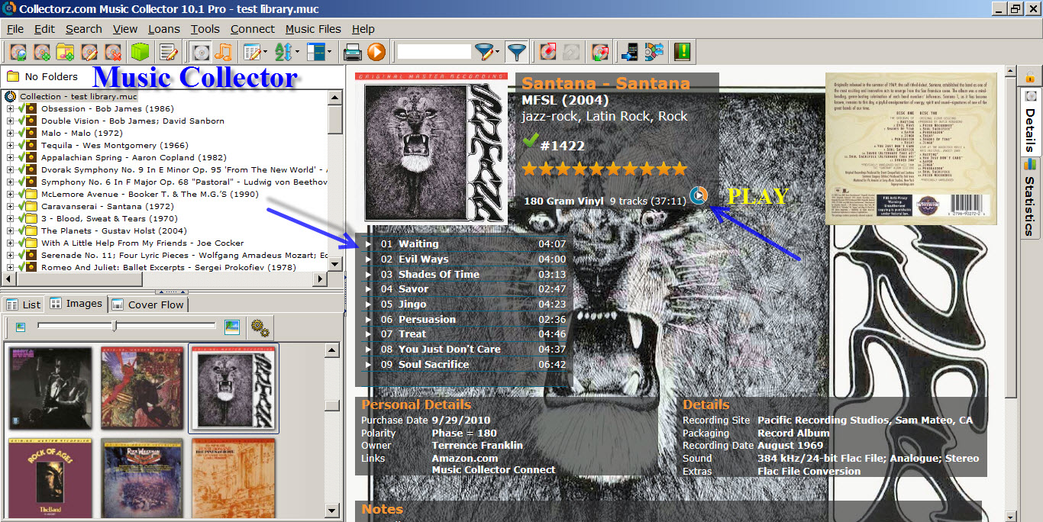
Task: Expand the Obsession - Bob James tree node
Action: (x=10, y=109)
